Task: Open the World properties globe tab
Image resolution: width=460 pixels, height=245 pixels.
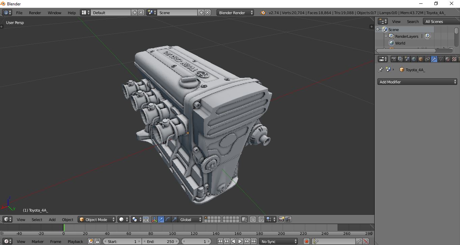Action: click(x=414, y=59)
